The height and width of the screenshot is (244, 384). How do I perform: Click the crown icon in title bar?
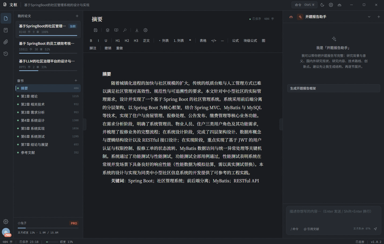[339, 5]
